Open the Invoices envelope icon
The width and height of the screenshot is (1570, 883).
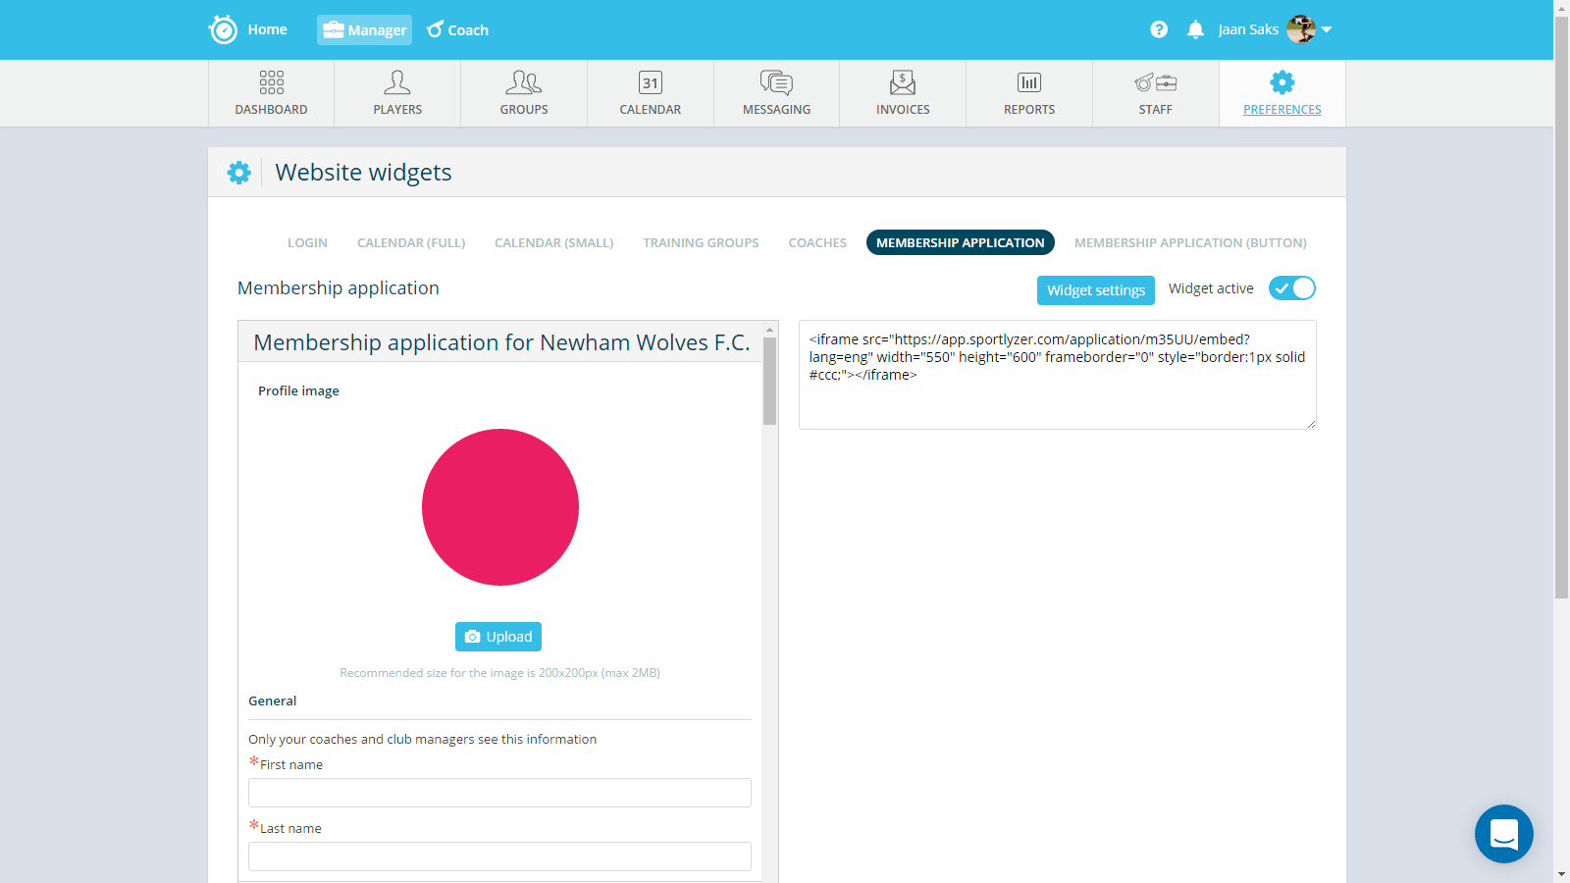(x=903, y=82)
